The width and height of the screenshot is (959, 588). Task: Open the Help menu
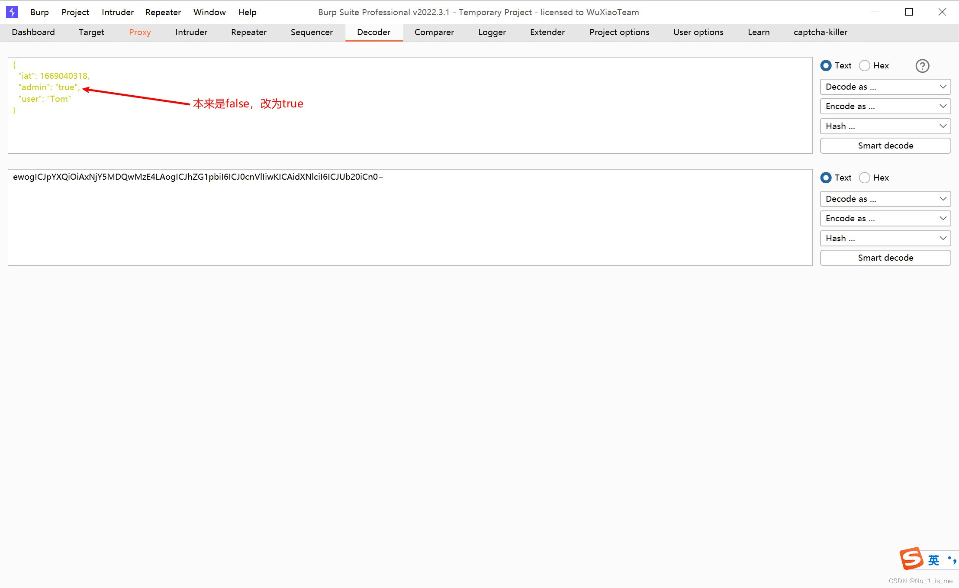coord(247,12)
